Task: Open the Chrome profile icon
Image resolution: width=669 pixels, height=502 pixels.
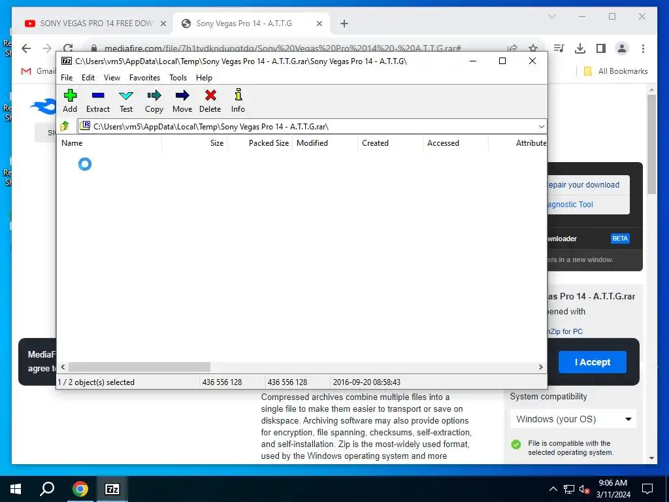Action: (622, 48)
